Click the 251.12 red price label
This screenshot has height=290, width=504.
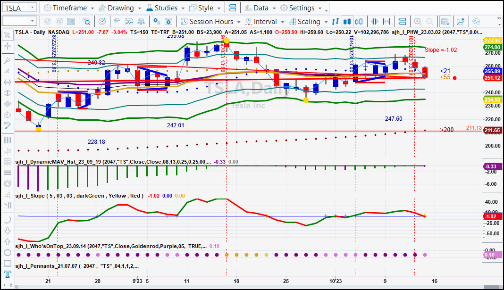coord(492,78)
